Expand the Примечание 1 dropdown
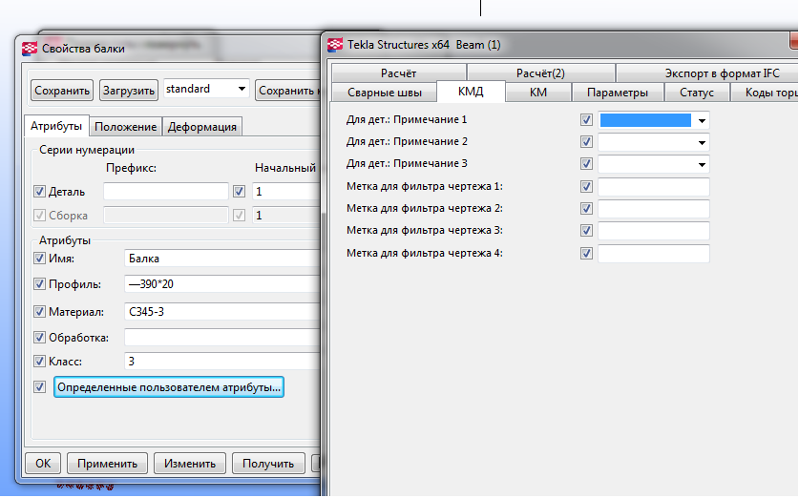Image resolution: width=799 pixels, height=498 pixels. [702, 120]
